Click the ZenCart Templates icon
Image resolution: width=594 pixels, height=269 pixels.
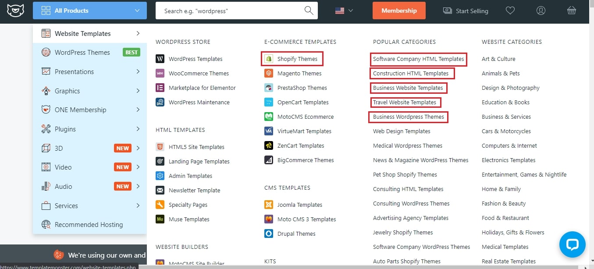click(269, 145)
